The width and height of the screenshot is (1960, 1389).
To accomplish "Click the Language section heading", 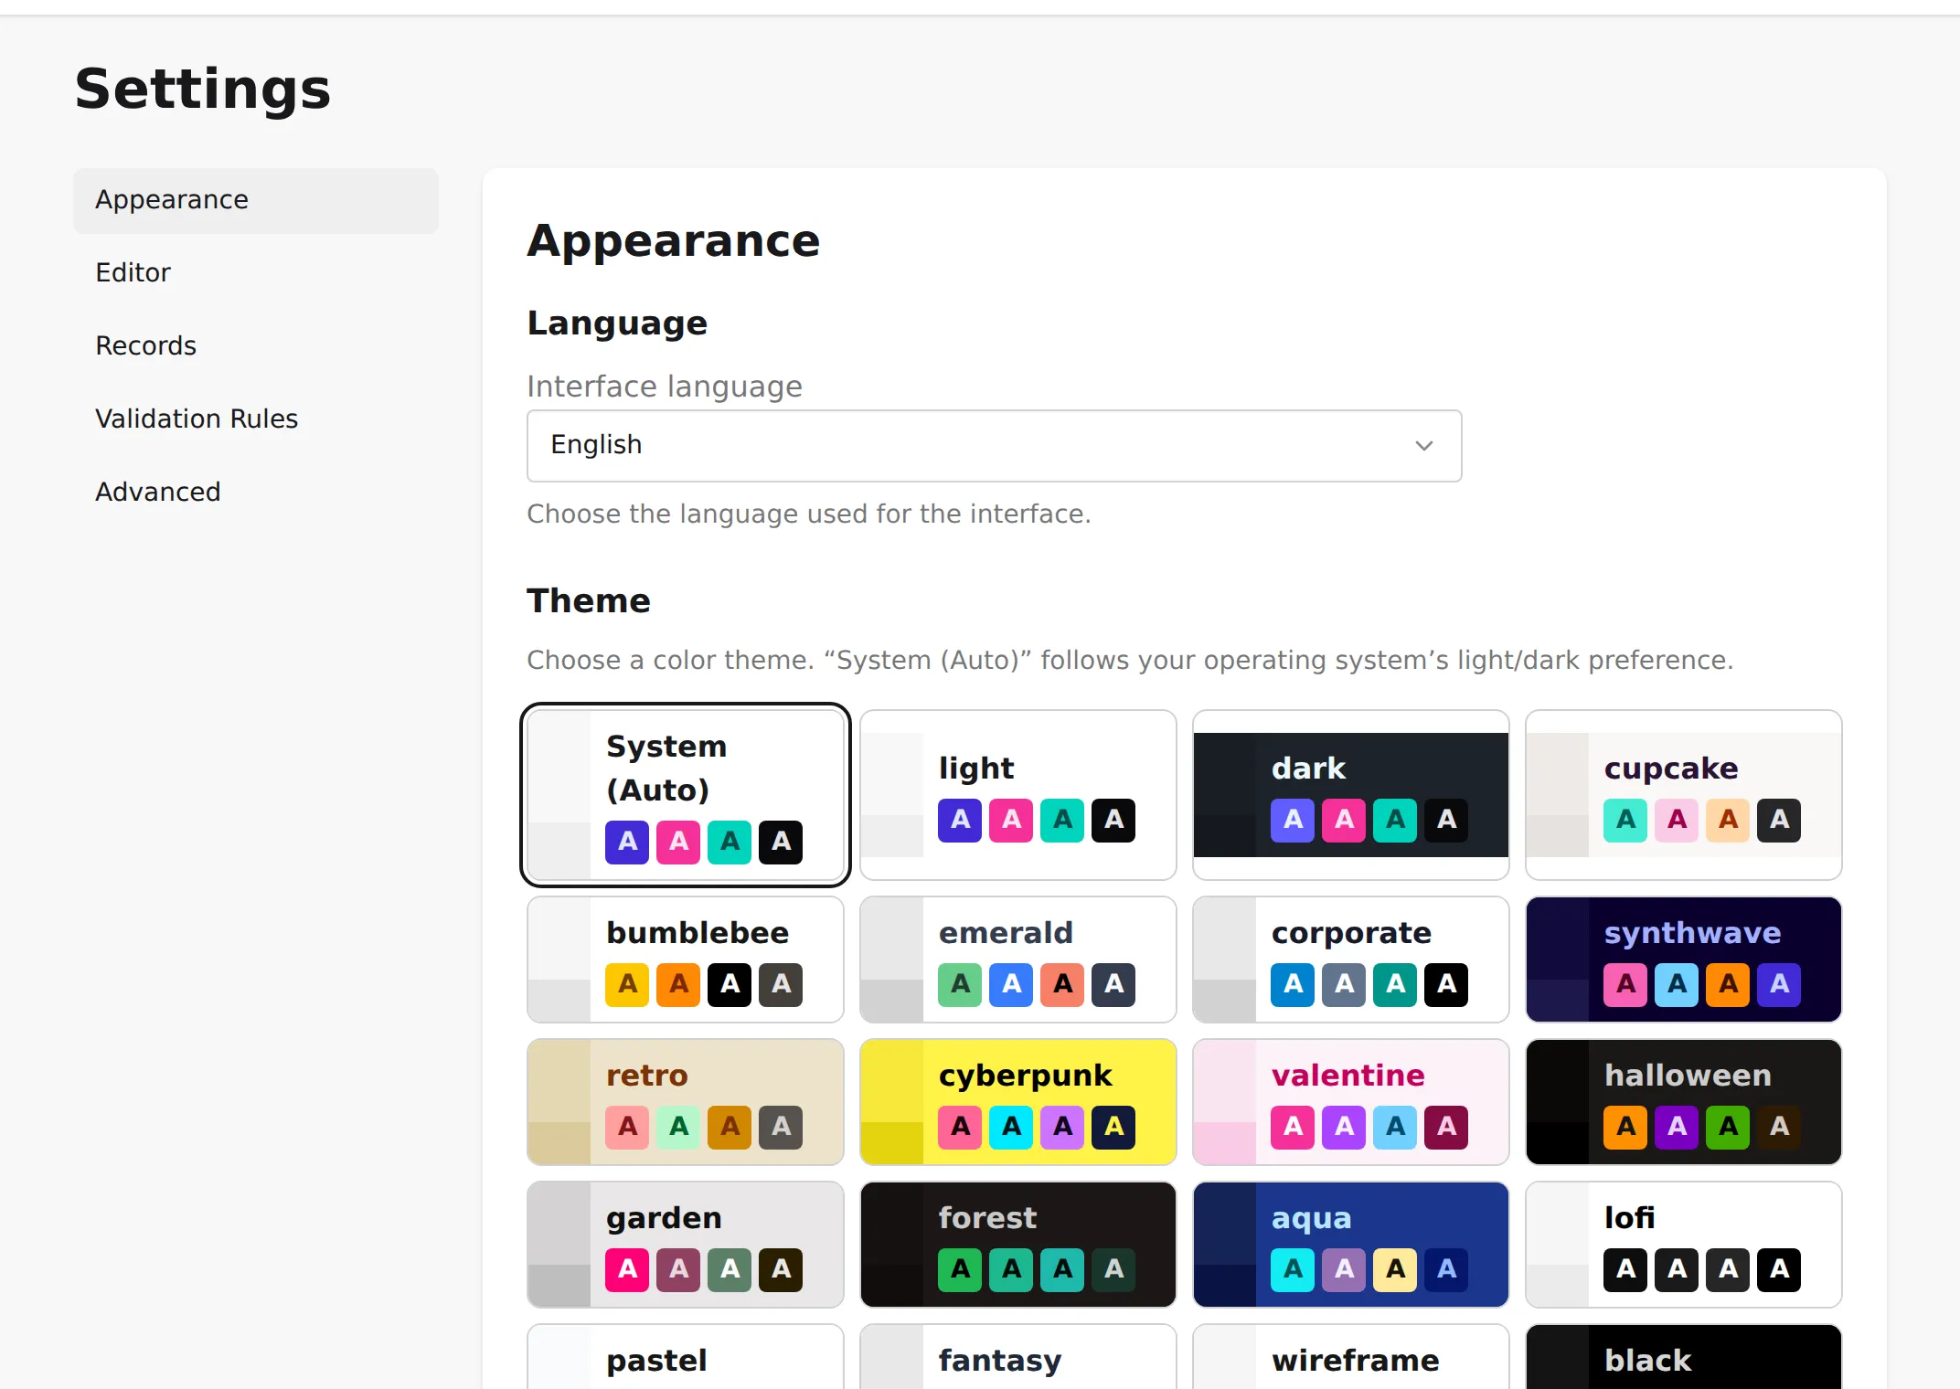I will click(x=617, y=323).
